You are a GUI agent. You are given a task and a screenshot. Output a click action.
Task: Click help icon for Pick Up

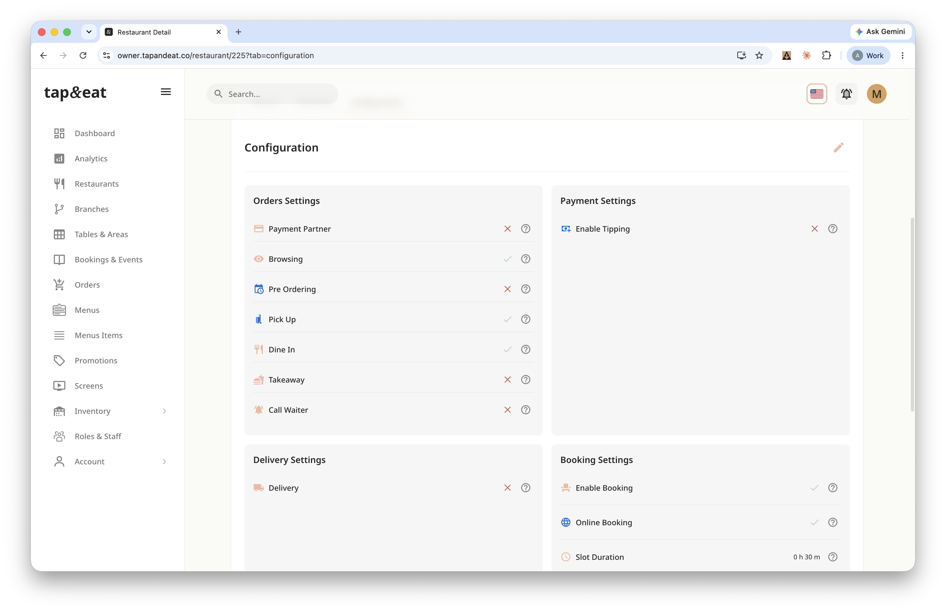[x=525, y=319]
